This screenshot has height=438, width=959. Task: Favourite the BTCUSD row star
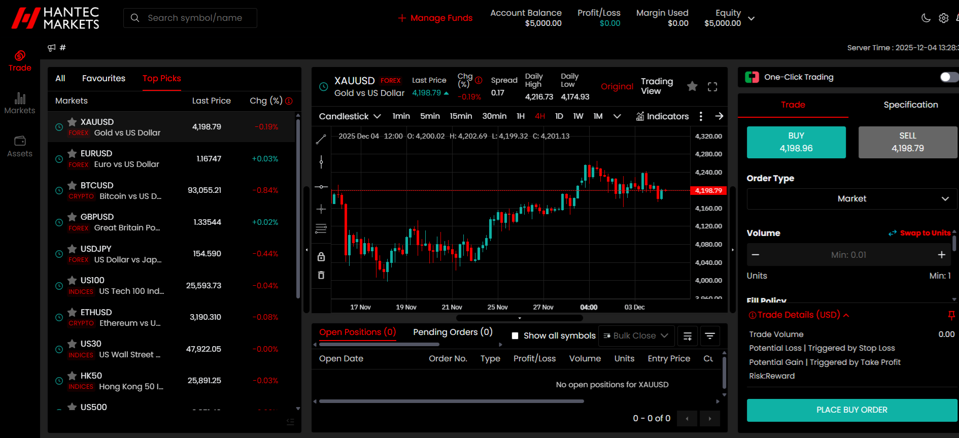pyautogui.click(x=72, y=185)
